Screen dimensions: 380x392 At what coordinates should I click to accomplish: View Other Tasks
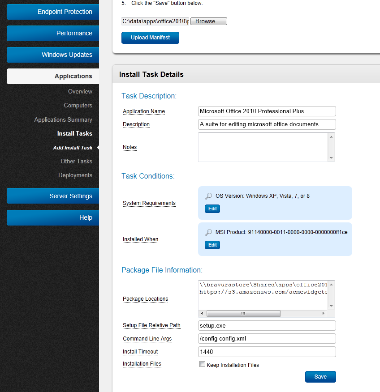76,161
